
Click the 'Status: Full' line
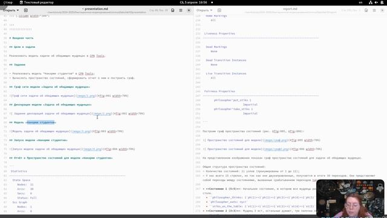[x=27, y=198]
